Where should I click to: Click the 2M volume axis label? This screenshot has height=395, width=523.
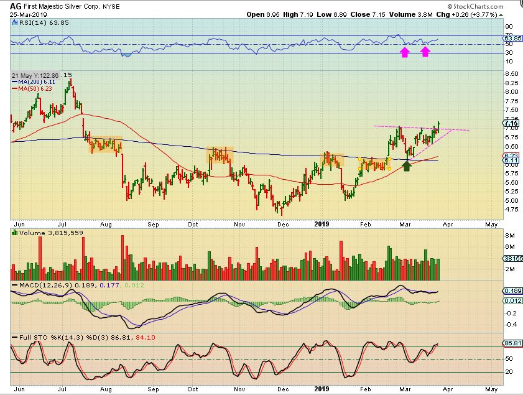[510, 269]
